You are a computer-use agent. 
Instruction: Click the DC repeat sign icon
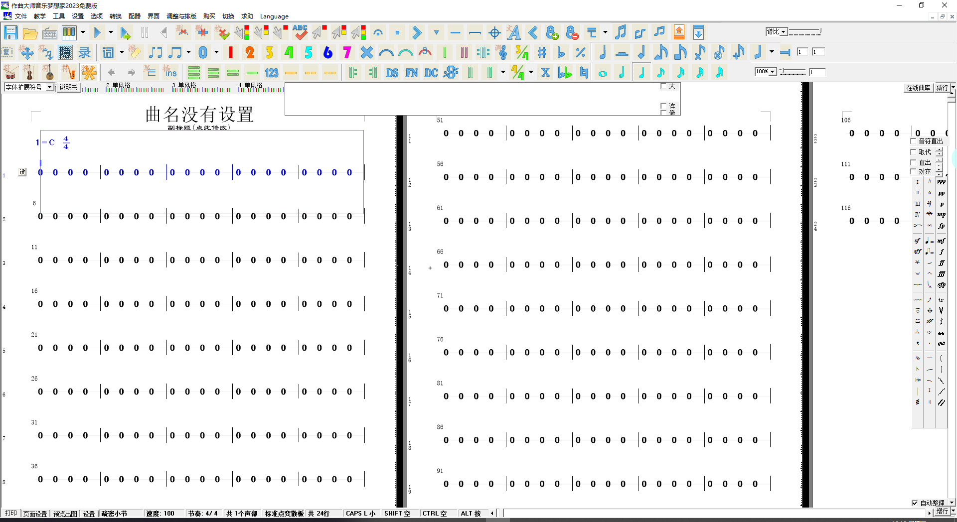431,73
